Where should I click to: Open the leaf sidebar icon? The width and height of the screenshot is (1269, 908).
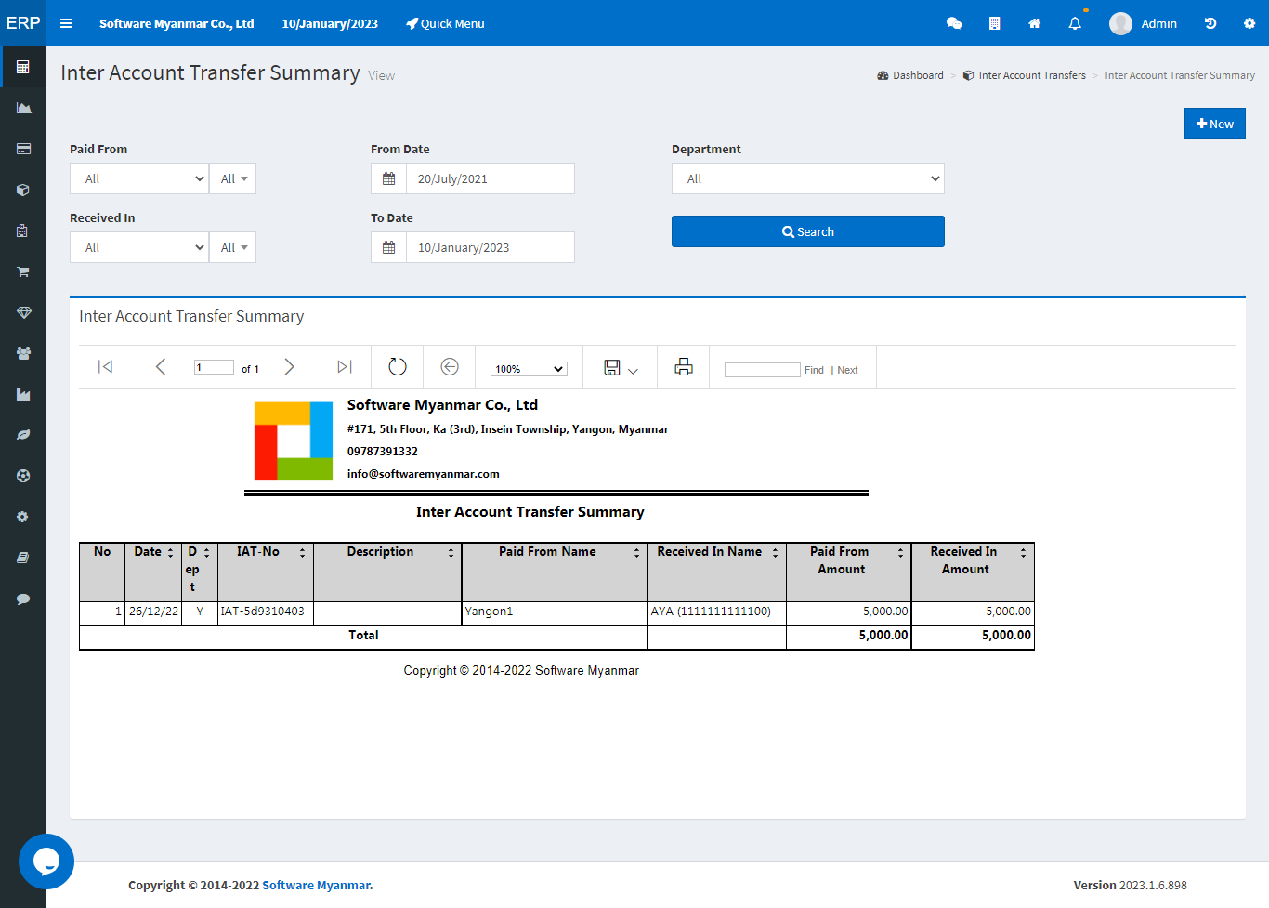(x=23, y=435)
